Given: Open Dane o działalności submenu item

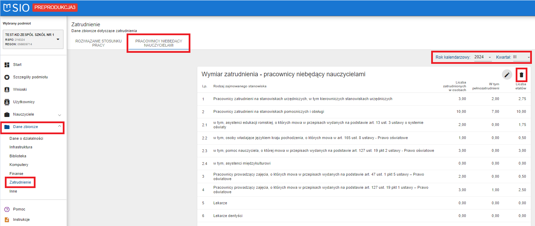Looking at the screenshot, I should click(26, 138).
